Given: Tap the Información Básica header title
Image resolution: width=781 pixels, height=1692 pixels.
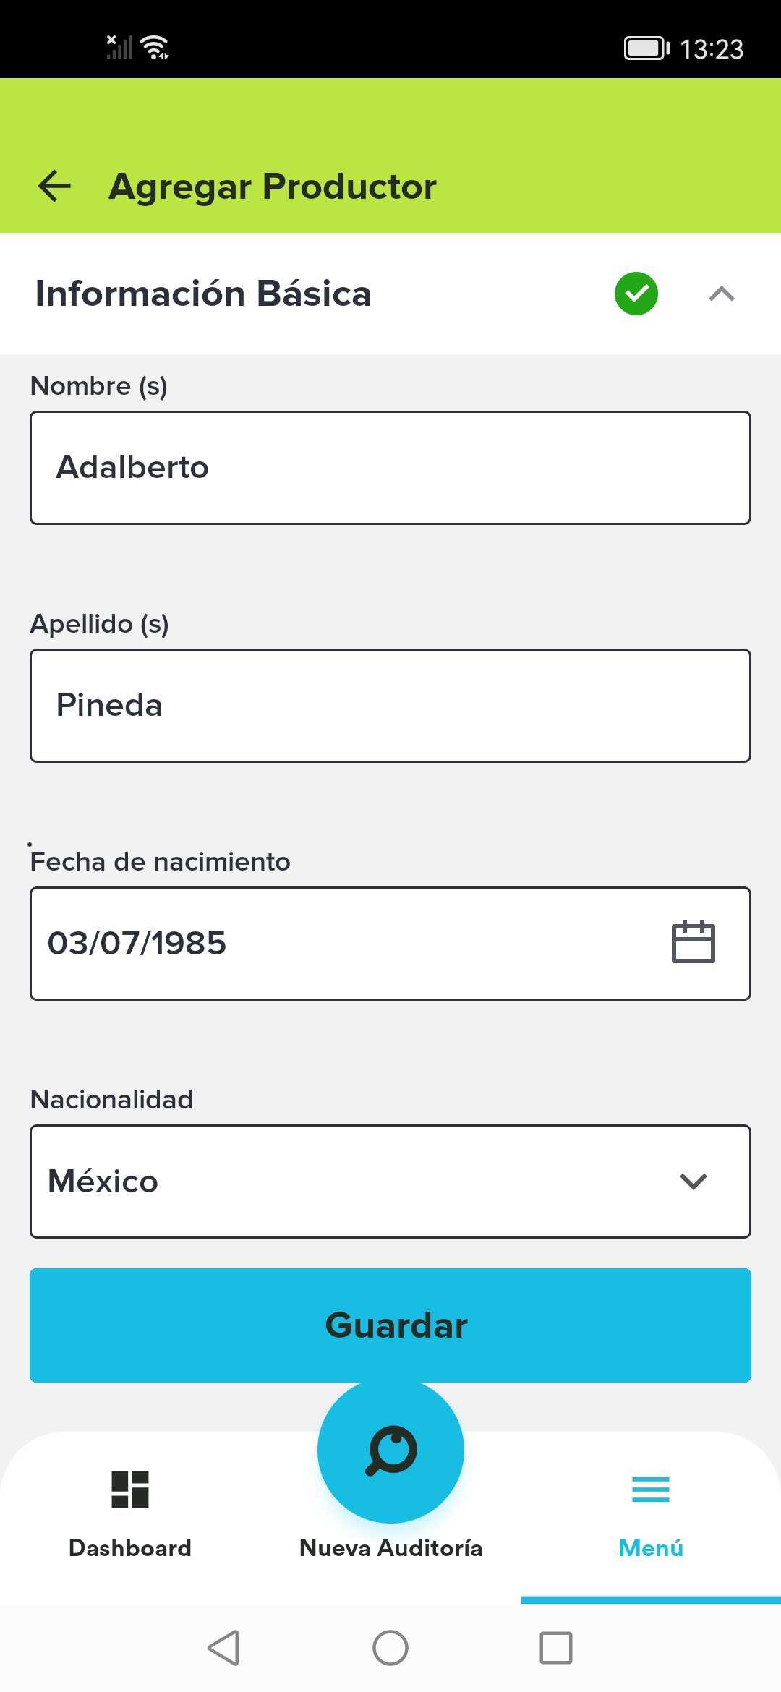Looking at the screenshot, I should (x=203, y=294).
